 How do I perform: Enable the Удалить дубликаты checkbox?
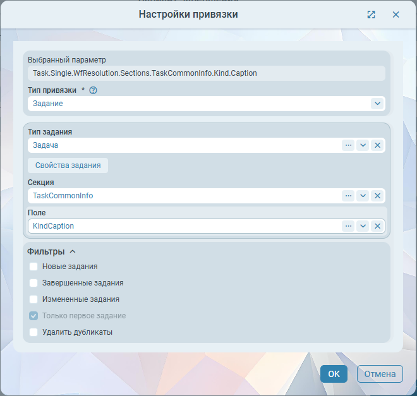(x=34, y=332)
